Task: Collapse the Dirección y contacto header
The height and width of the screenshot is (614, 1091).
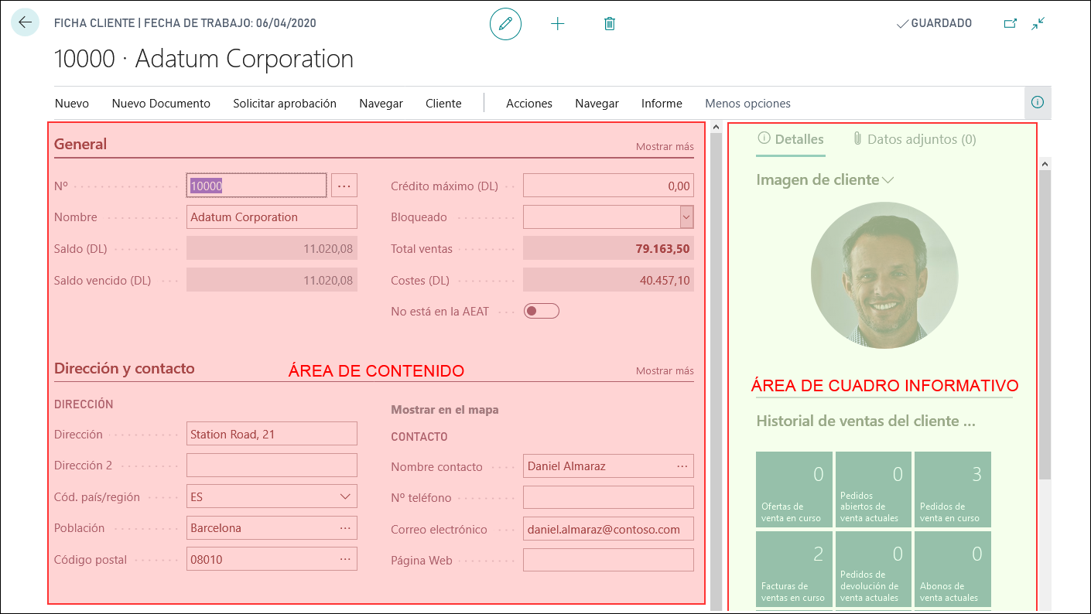Action: (x=125, y=368)
